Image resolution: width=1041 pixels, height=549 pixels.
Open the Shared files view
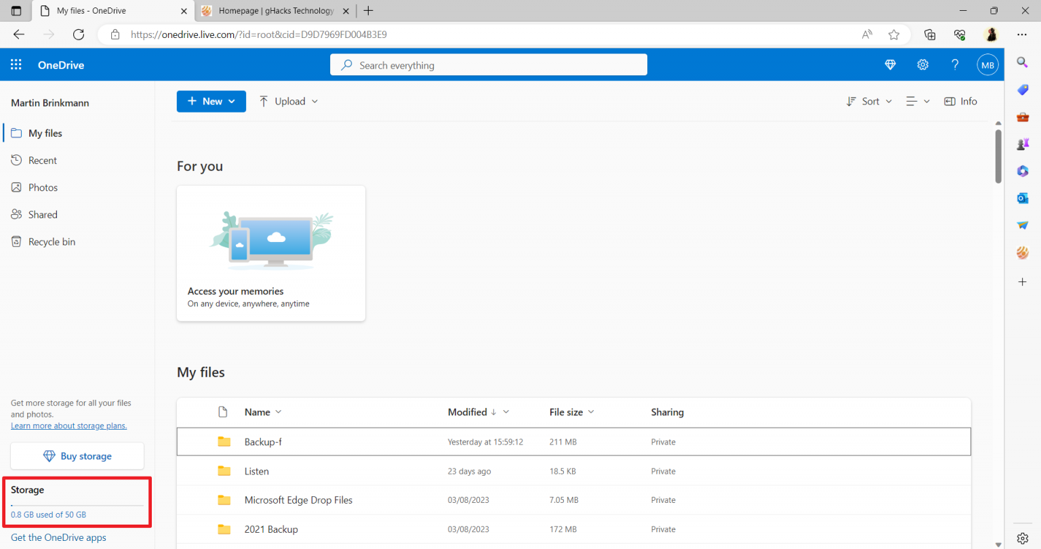click(x=43, y=214)
